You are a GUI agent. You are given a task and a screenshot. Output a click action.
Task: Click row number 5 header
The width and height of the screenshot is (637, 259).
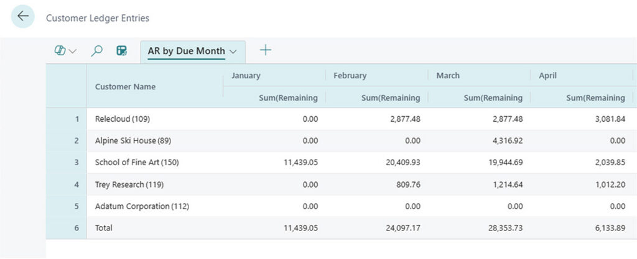[66, 206]
